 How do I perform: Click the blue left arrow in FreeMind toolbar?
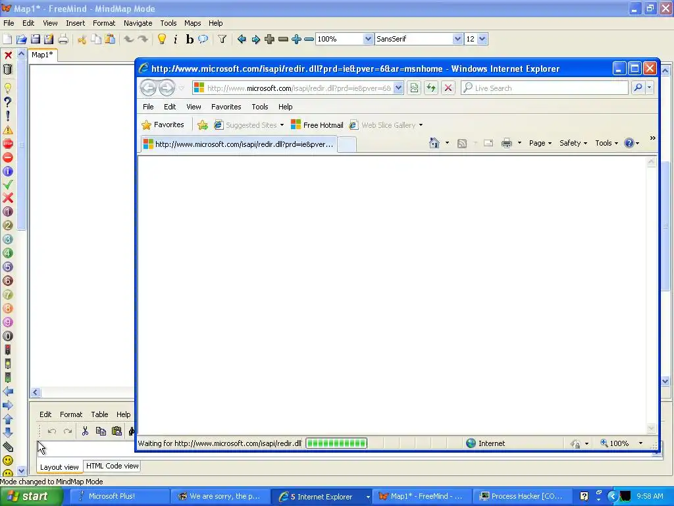(242, 39)
